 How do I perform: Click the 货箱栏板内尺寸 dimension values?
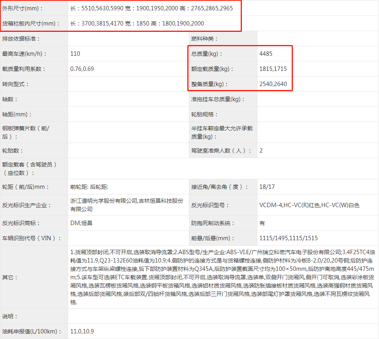coord(137,24)
